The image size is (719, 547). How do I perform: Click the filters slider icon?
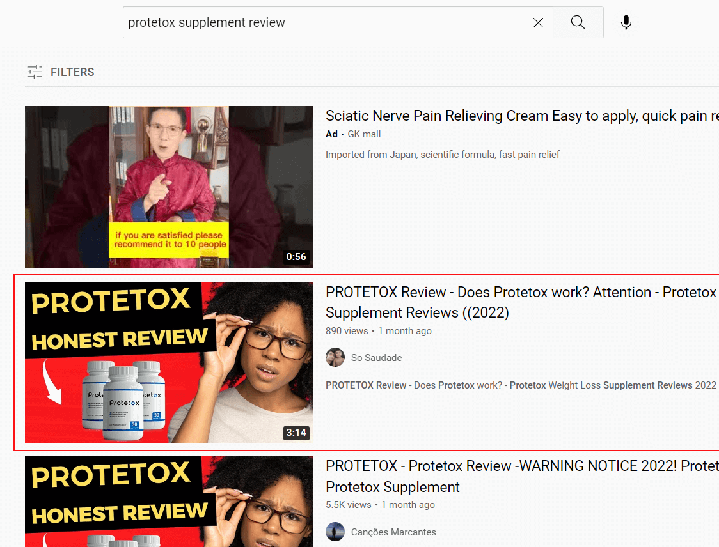[35, 72]
